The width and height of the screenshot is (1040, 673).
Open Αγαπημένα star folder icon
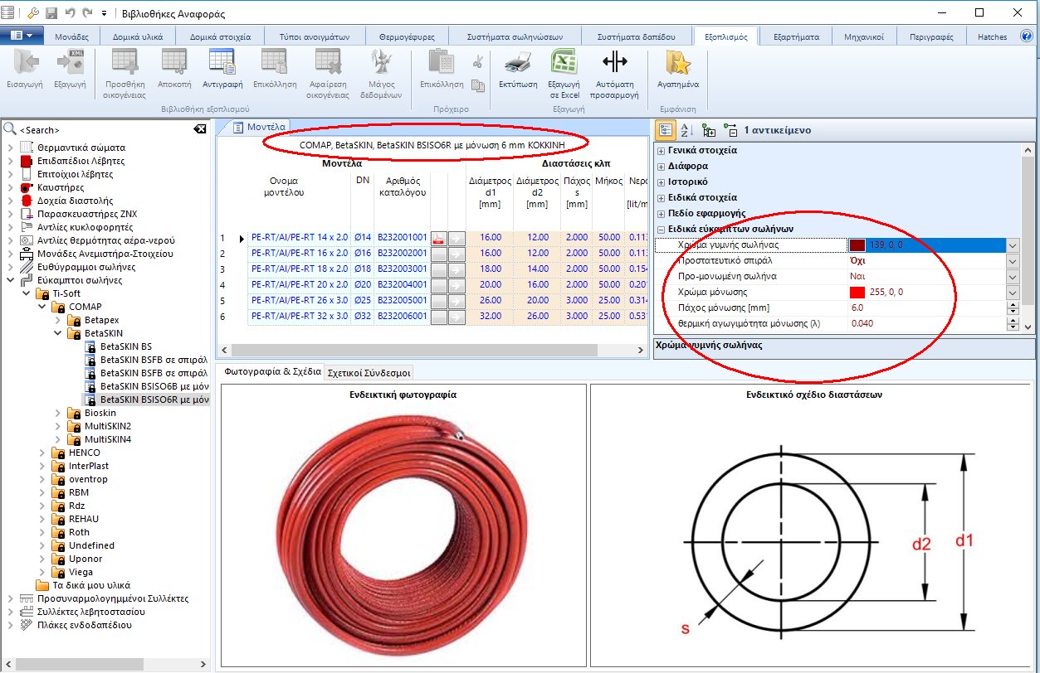[x=678, y=64]
